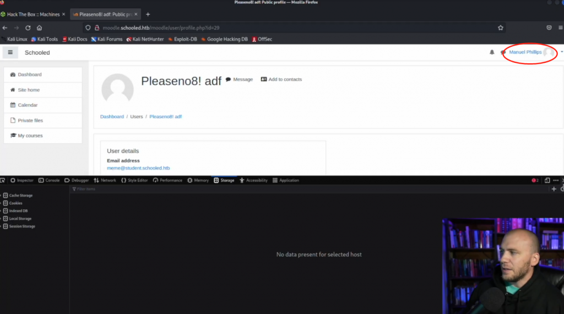Switch to Application devtools tab
Viewport: 564px width, 314px height.
pos(286,181)
